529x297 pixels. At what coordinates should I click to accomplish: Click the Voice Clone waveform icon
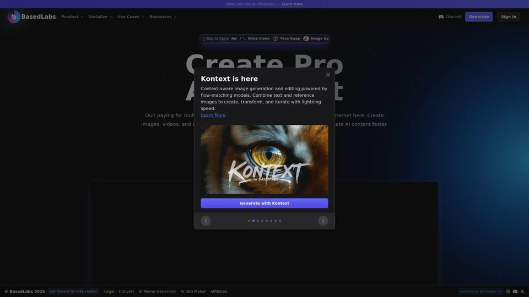[x=242, y=38]
